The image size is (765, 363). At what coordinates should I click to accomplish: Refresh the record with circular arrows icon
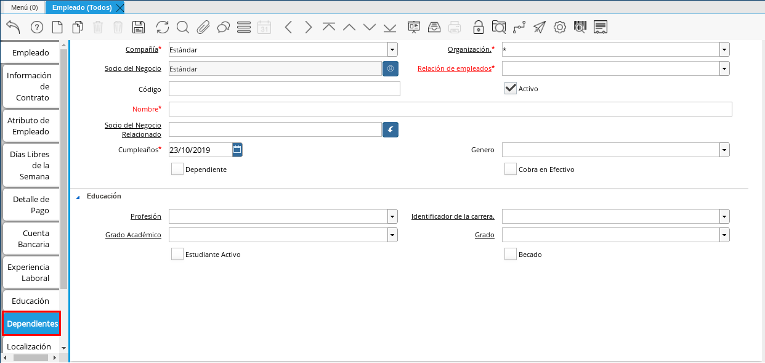[x=162, y=27]
